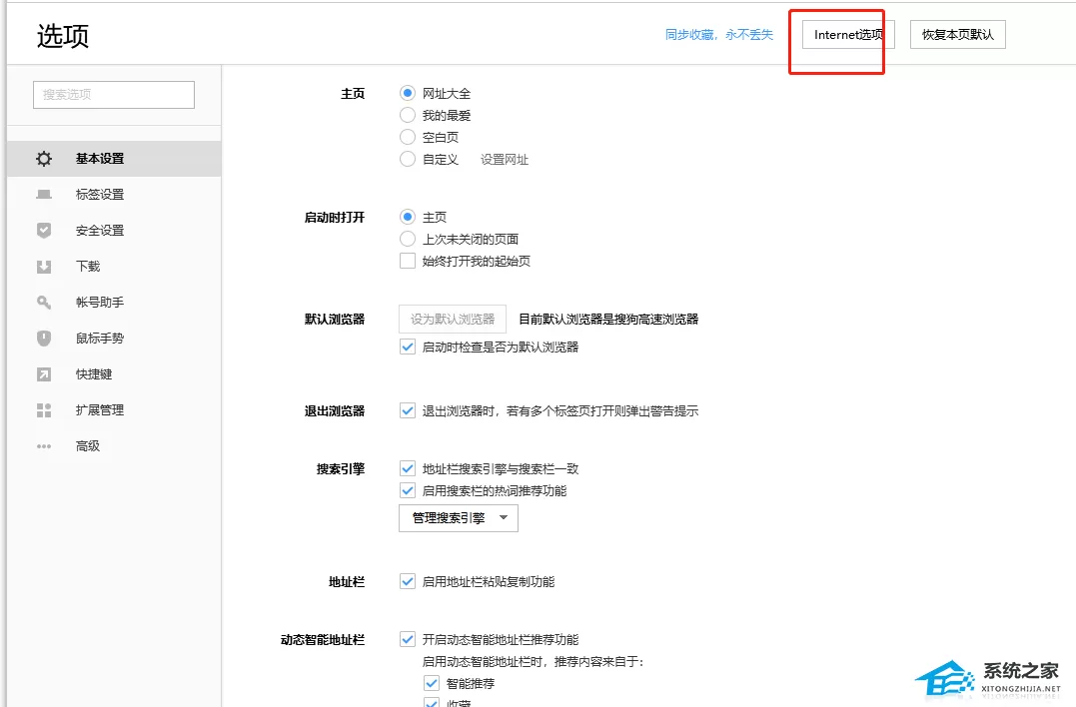
Task: Click the 设为默认浏览器 button
Action: 453,319
